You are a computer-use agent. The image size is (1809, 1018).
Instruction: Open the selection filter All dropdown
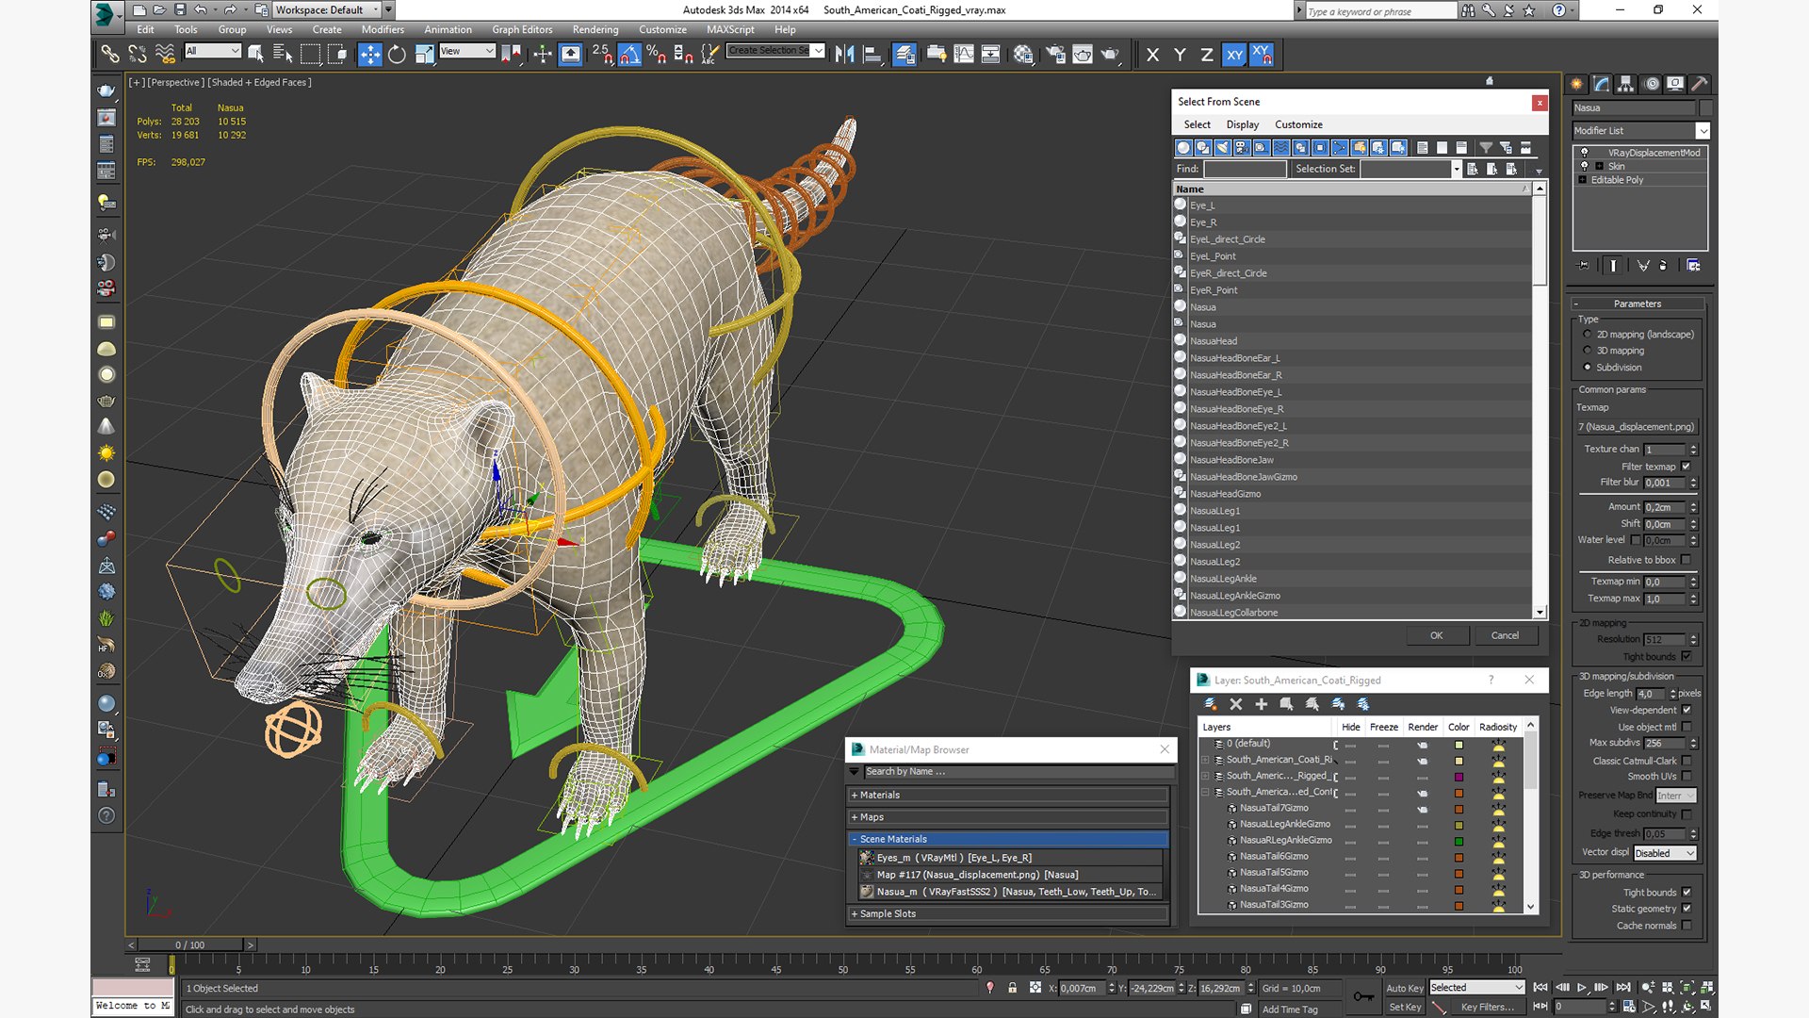pyautogui.click(x=212, y=51)
